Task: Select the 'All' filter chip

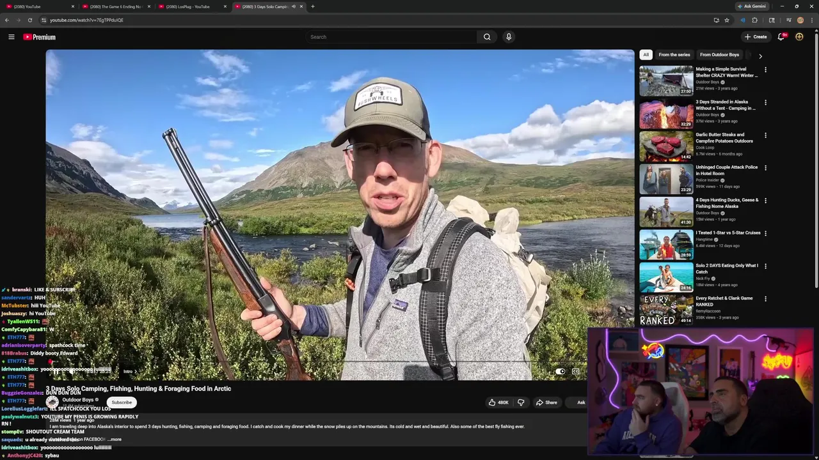Action: [646, 55]
